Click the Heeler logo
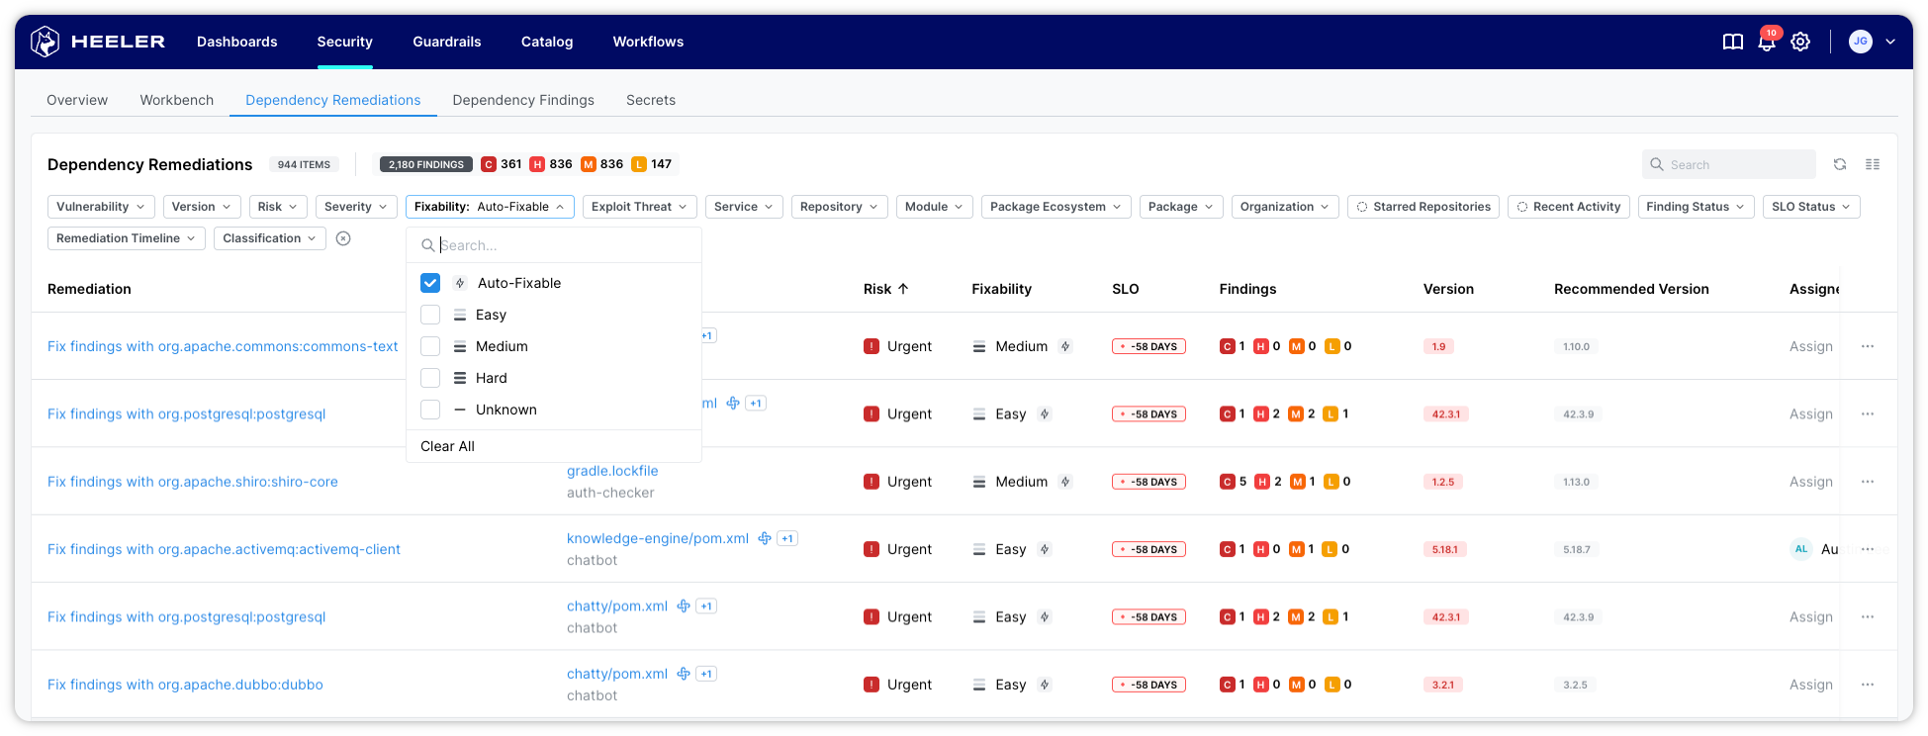 click(x=98, y=42)
